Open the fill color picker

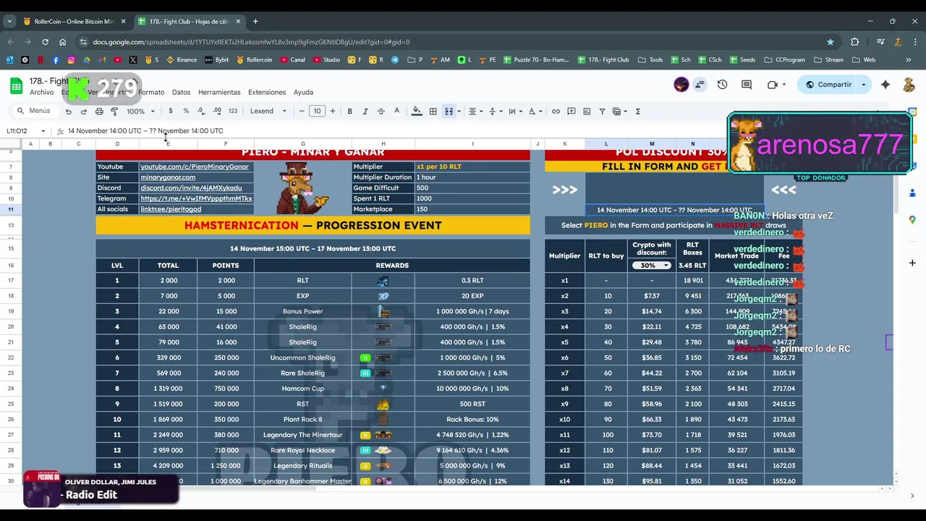[x=417, y=111]
